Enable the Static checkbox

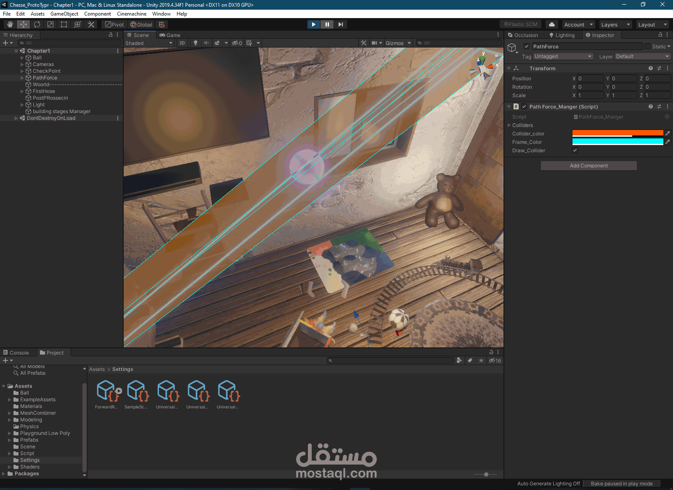648,46
